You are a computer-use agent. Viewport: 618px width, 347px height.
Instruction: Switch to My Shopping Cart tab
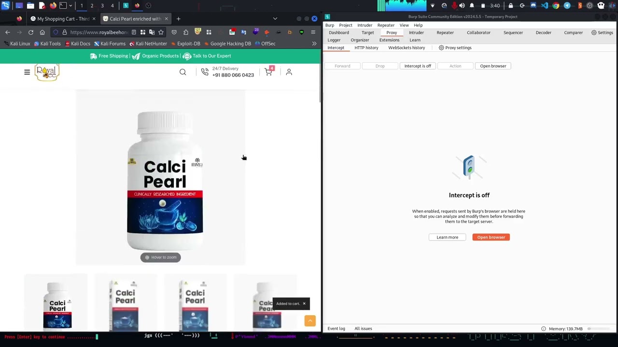click(x=63, y=19)
